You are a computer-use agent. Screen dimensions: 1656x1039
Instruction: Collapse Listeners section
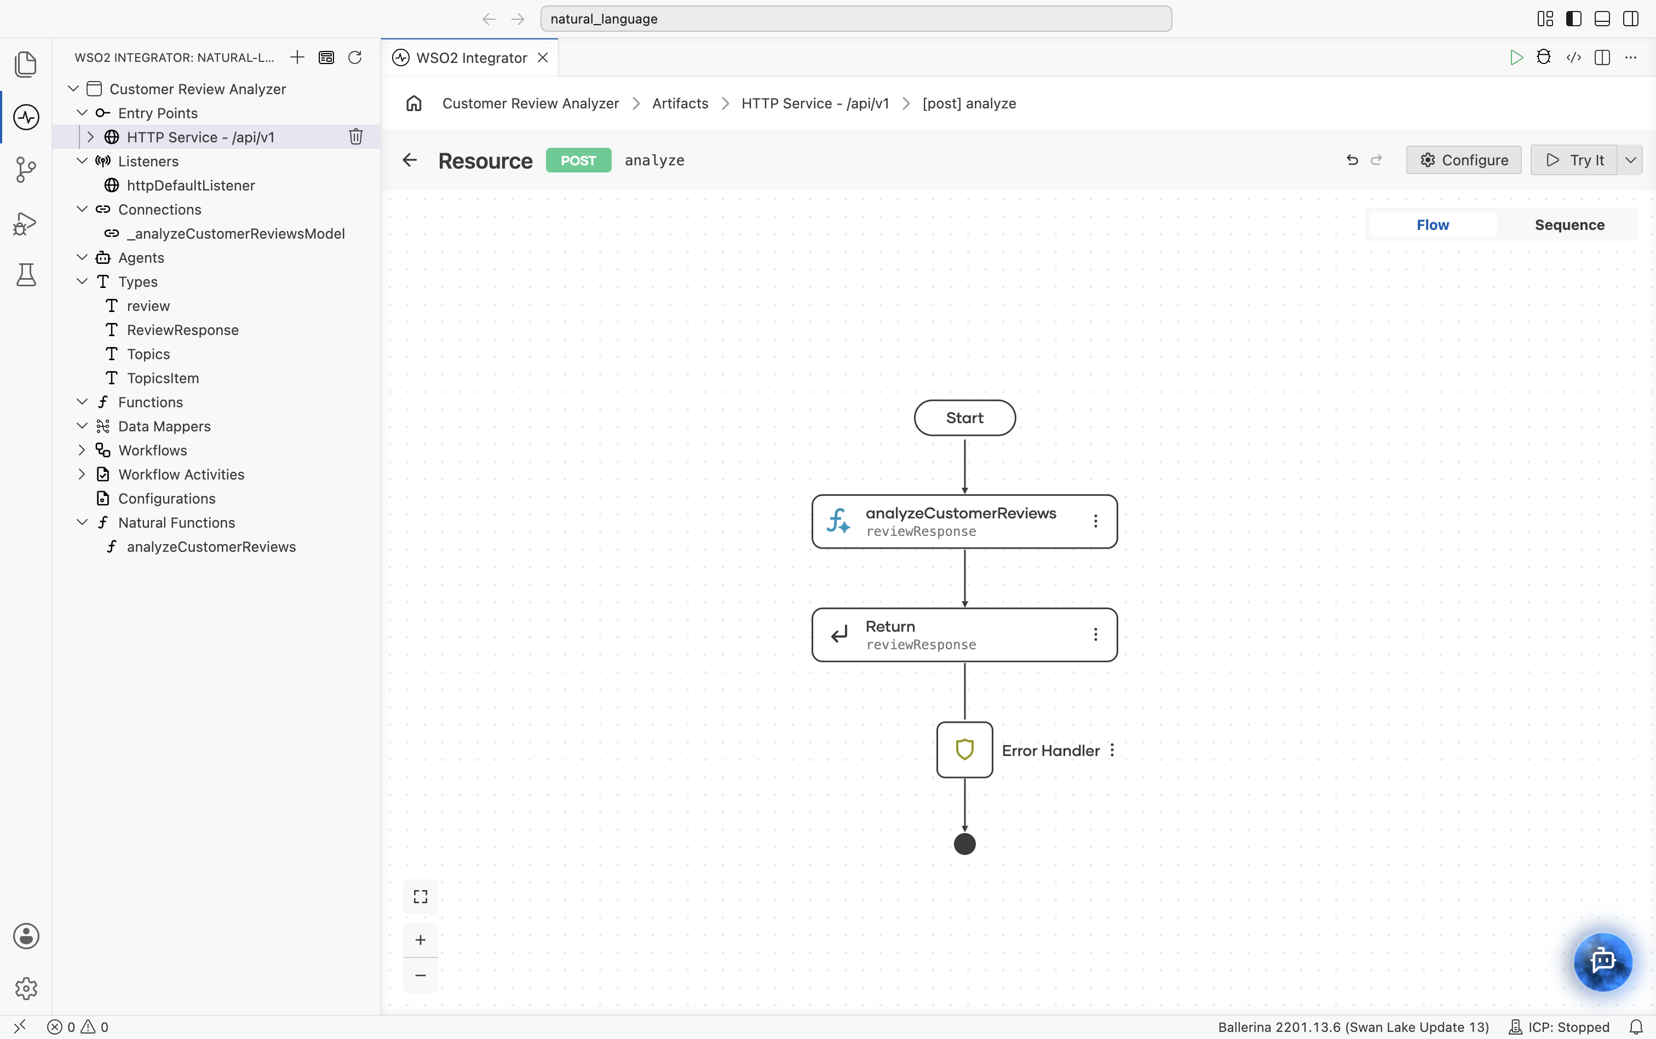click(x=82, y=161)
